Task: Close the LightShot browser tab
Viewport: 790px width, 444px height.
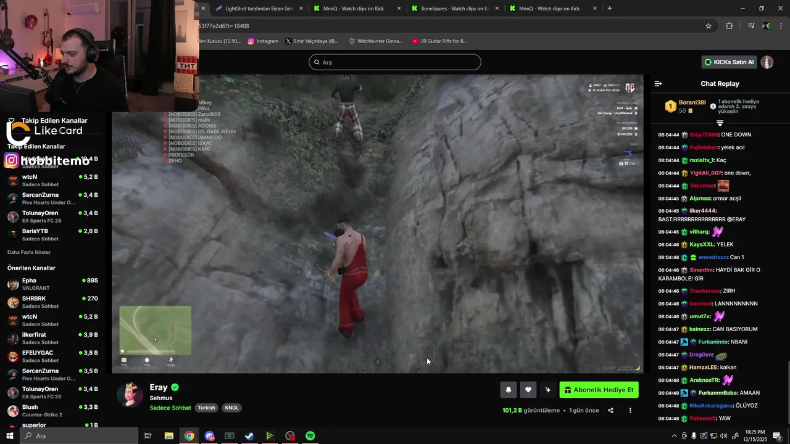Action: point(301,9)
